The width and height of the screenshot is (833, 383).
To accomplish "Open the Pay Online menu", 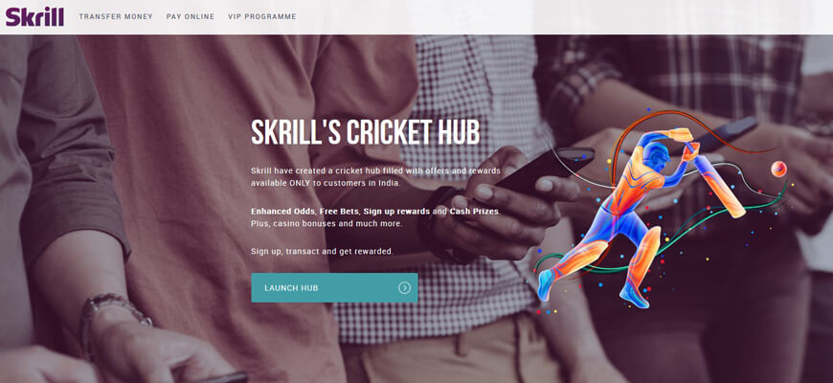I will click(191, 16).
